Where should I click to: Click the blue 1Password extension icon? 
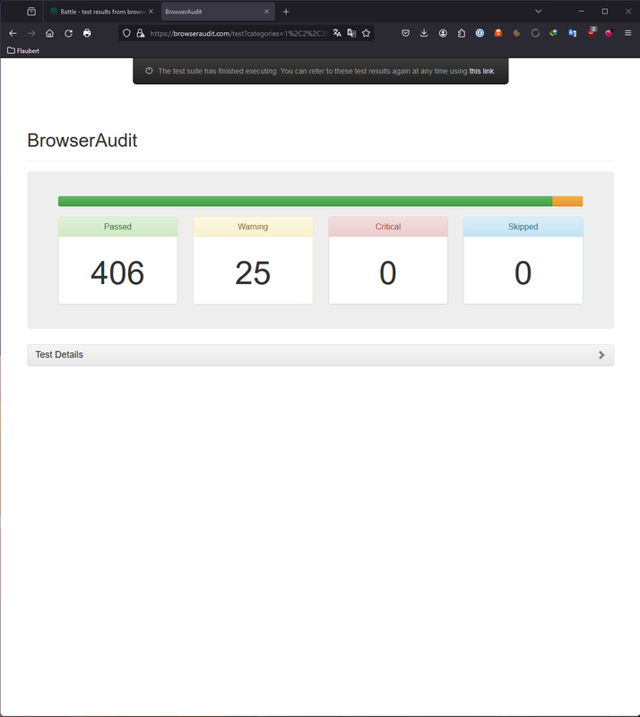480,33
